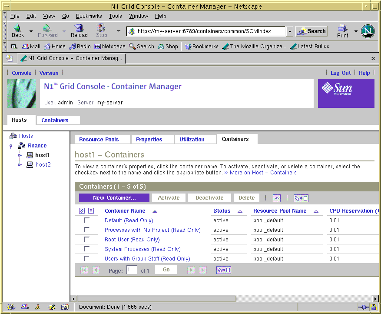This screenshot has height=314, width=381.
Task: Click the New Container... button
Action: 114,198
